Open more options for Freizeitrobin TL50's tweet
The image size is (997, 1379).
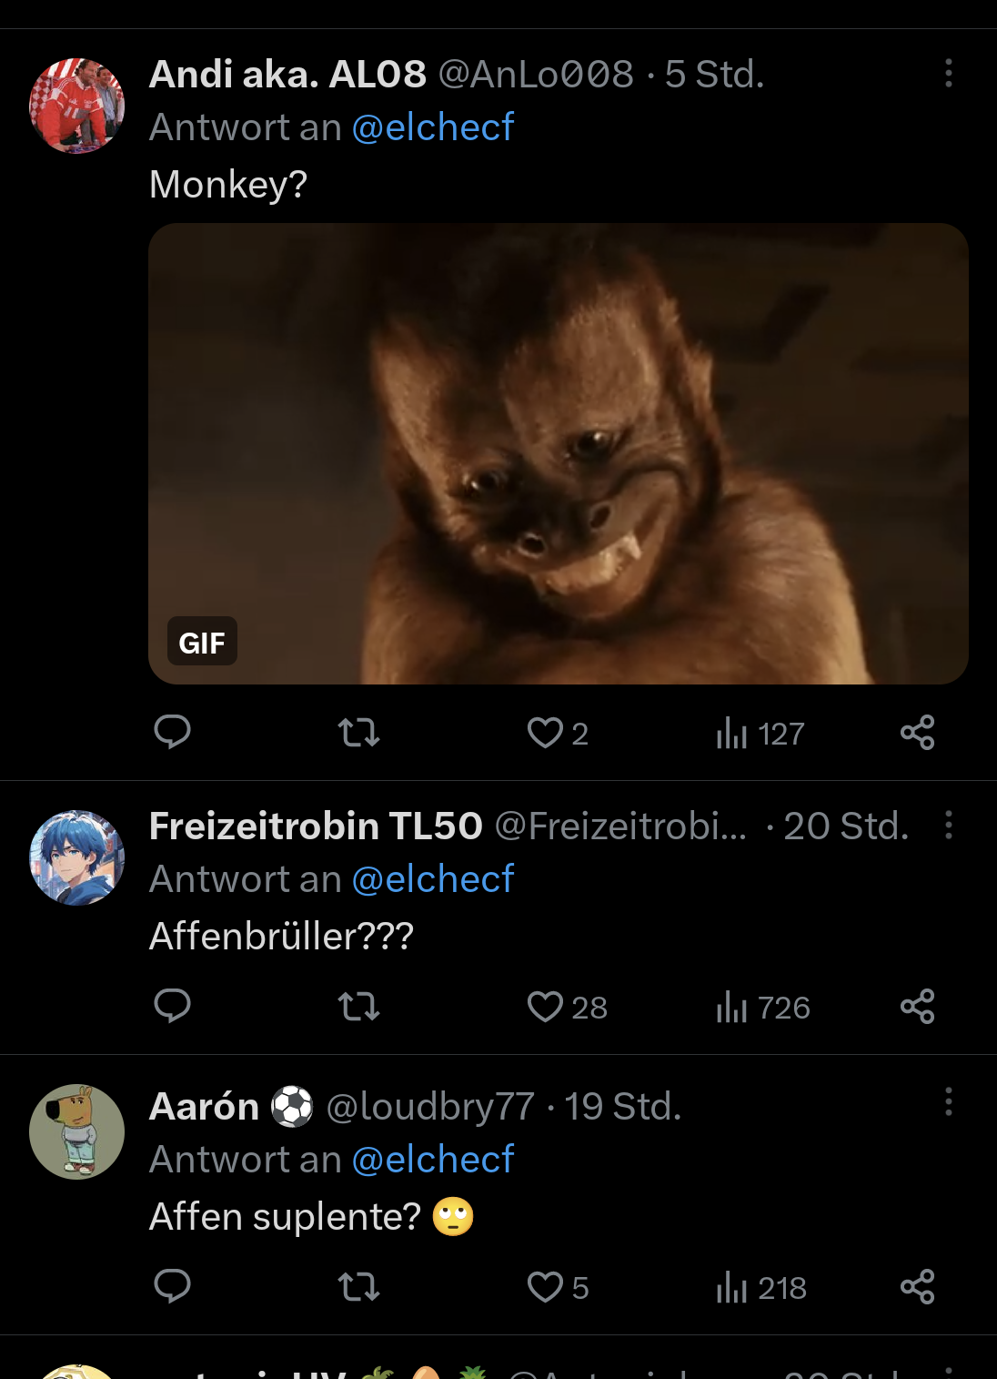tap(948, 826)
